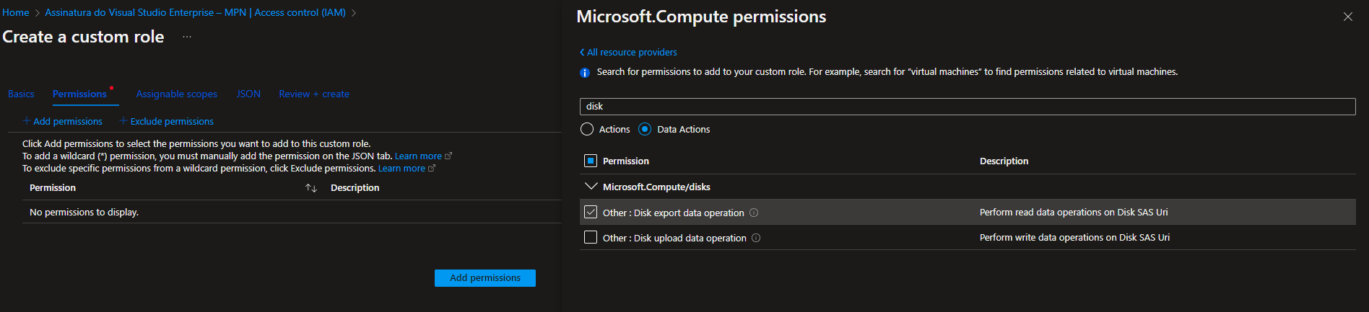Click info icon next to Disk upload data operation
Screen dimensions: 1369x312
(756, 238)
